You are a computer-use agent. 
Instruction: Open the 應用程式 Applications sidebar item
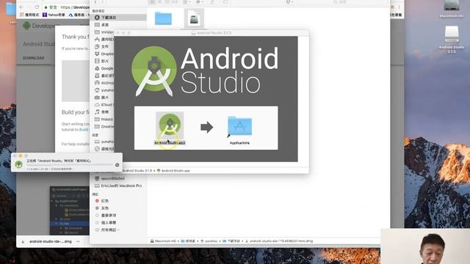[x=104, y=39]
